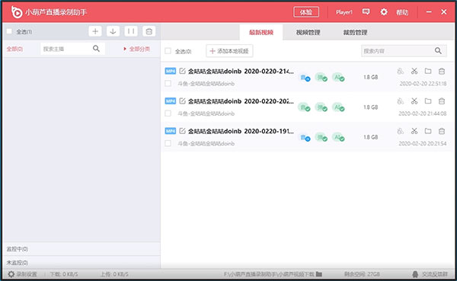Open folder icon for 20:21:54 video
This screenshot has height=281, width=457.
pyautogui.click(x=428, y=131)
